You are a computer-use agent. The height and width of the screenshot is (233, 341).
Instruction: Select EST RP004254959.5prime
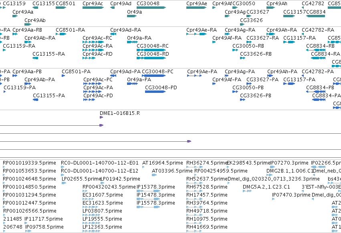coord(221,171)
